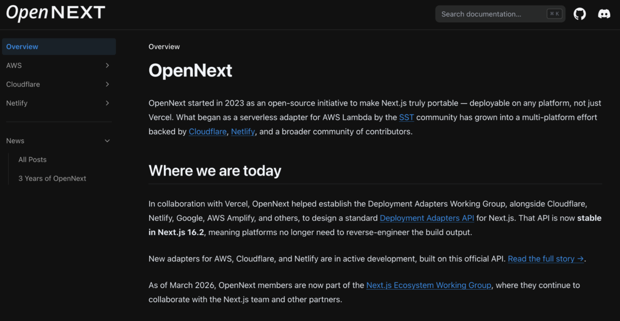Select the AWS sidebar item
Viewport: 620px width, 321px height.
(x=59, y=66)
